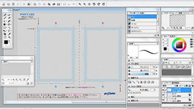This screenshot has height=109, width=194.
Task: Click the Cut scissors icon in top toolbar
Action: pos(44,4)
